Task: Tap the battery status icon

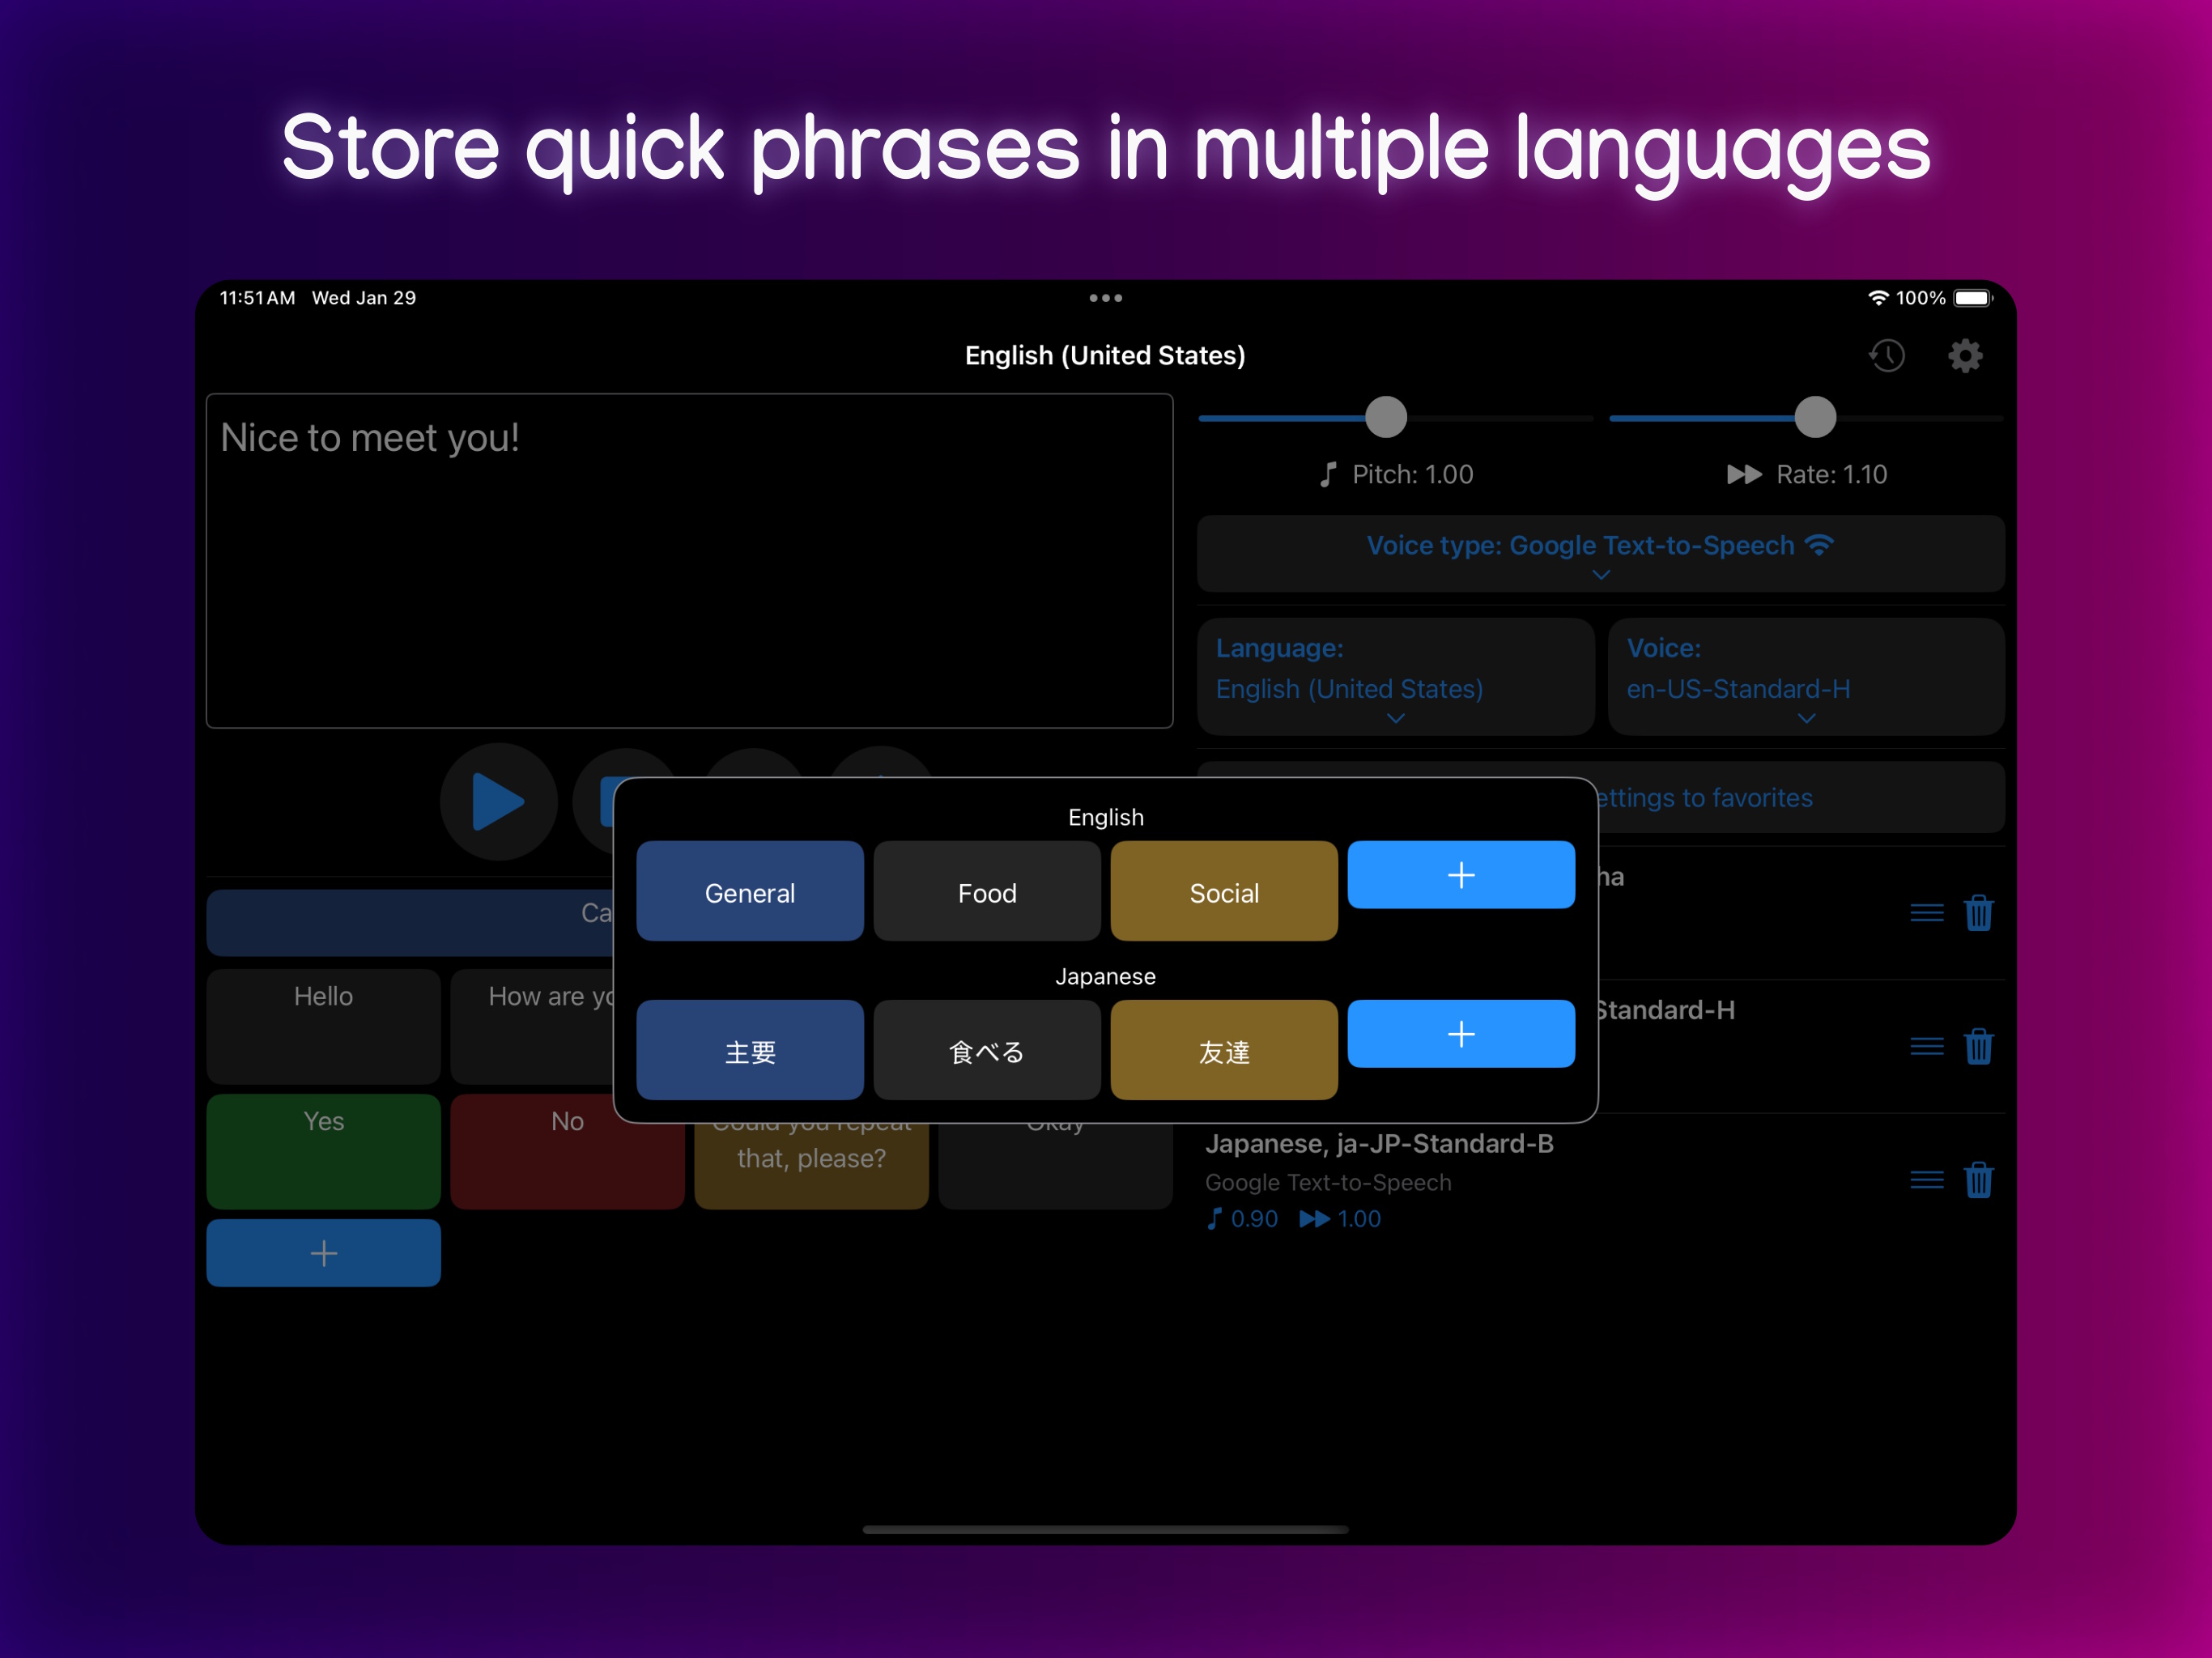Action: (1973, 298)
